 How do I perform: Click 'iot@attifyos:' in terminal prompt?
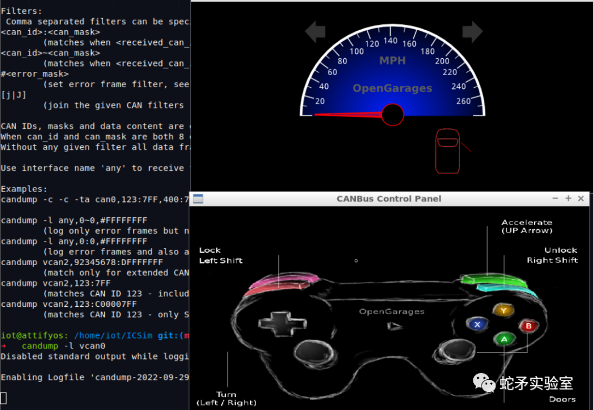click(35, 335)
